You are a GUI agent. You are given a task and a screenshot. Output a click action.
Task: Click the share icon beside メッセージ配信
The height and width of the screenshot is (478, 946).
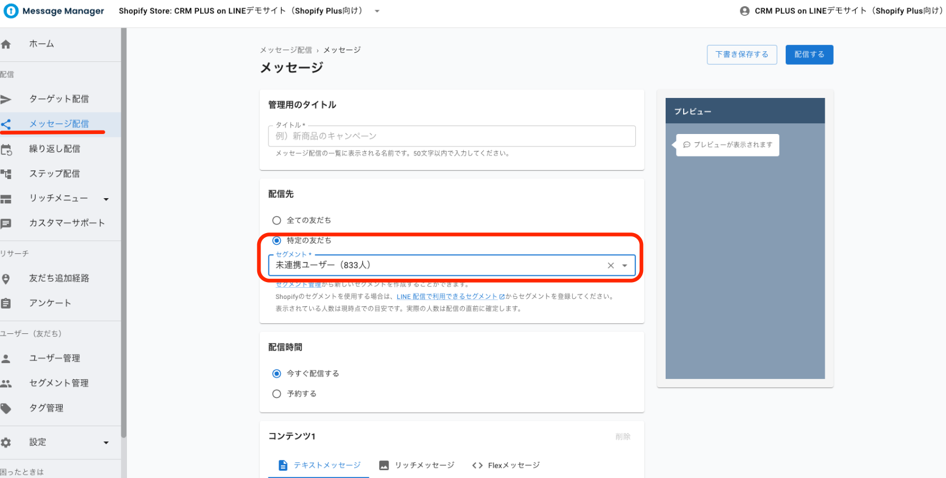[x=6, y=124]
